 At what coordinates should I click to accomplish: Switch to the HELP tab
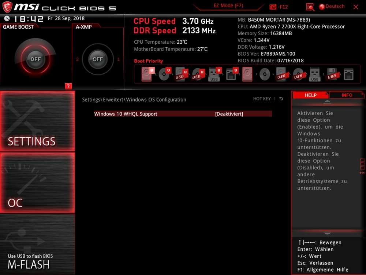(x=311, y=95)
